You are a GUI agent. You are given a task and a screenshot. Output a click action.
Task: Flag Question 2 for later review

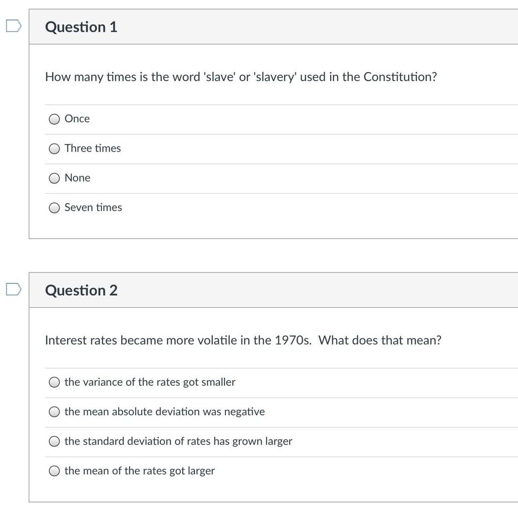pos(12,288)
